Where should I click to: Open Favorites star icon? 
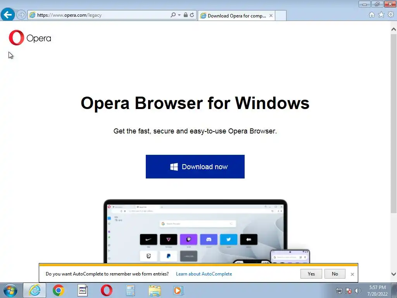pos(381,15)
